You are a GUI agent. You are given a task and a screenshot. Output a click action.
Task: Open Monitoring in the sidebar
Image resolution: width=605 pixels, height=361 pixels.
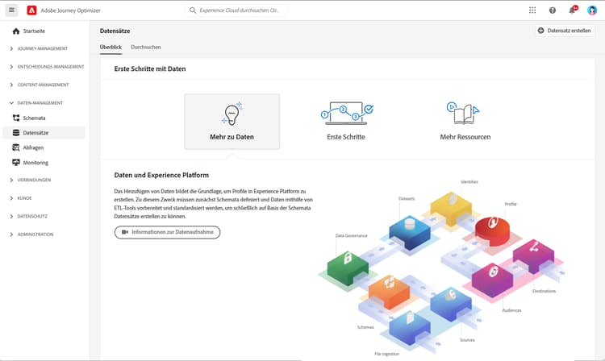(35, 163)
